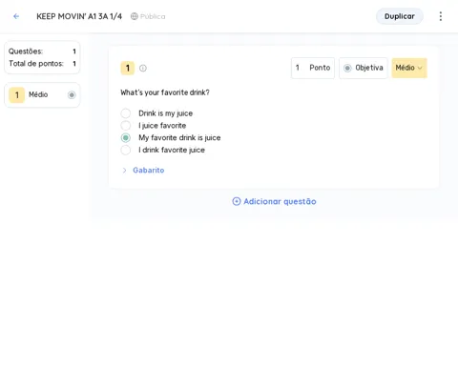
Task: Click the 'Total de pontos:' label
Action: click(36, 64)
